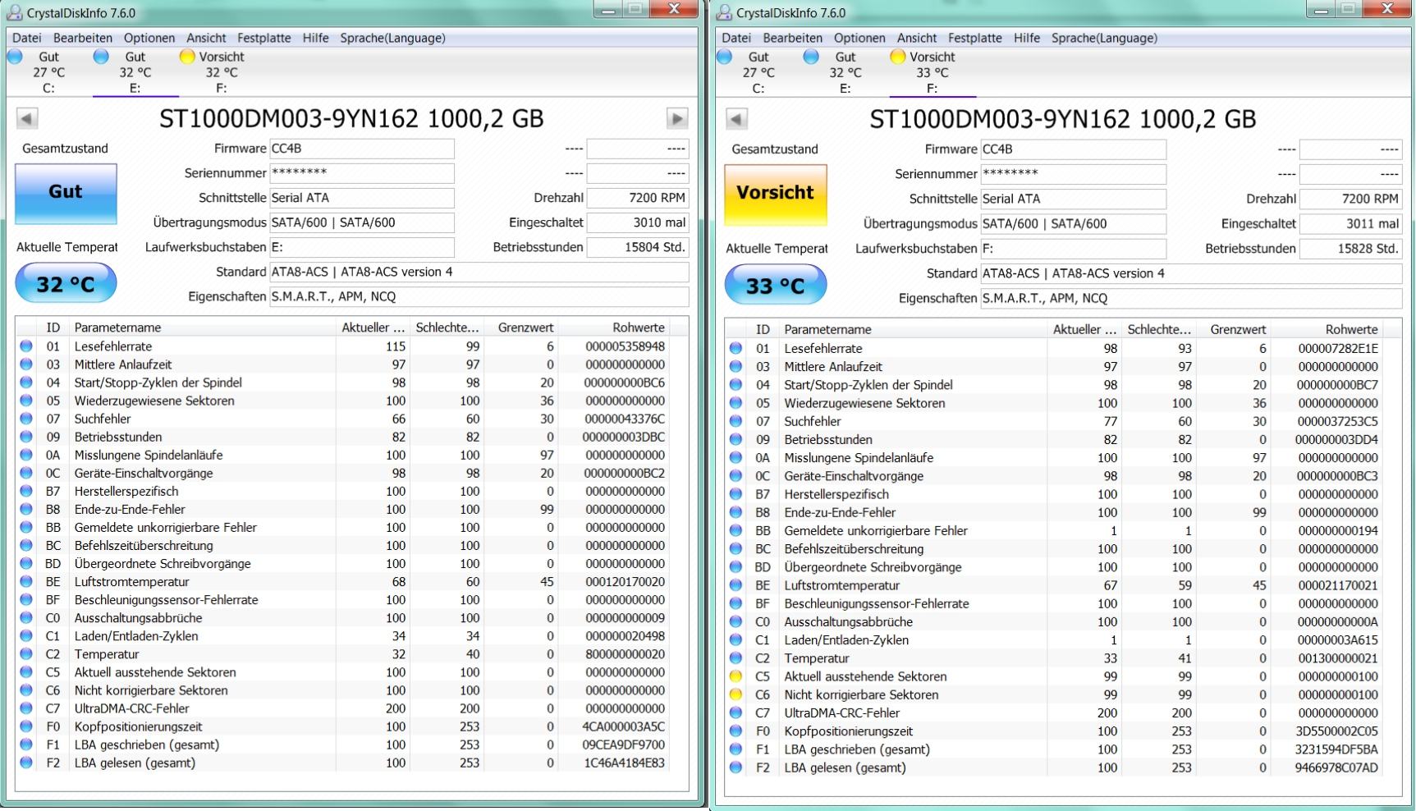
Task: Click the 33 °C temperature button
Action: [x=775, y=286]
